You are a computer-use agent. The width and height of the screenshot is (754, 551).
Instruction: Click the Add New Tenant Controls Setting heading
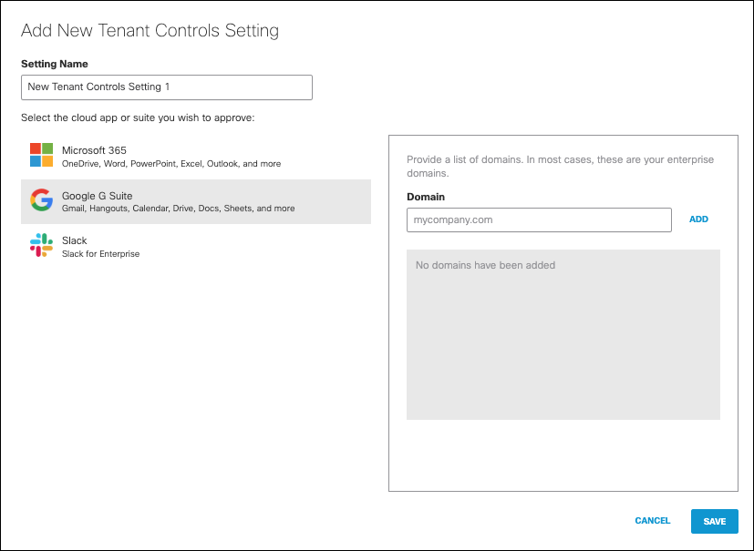click(x=150, y=31)
